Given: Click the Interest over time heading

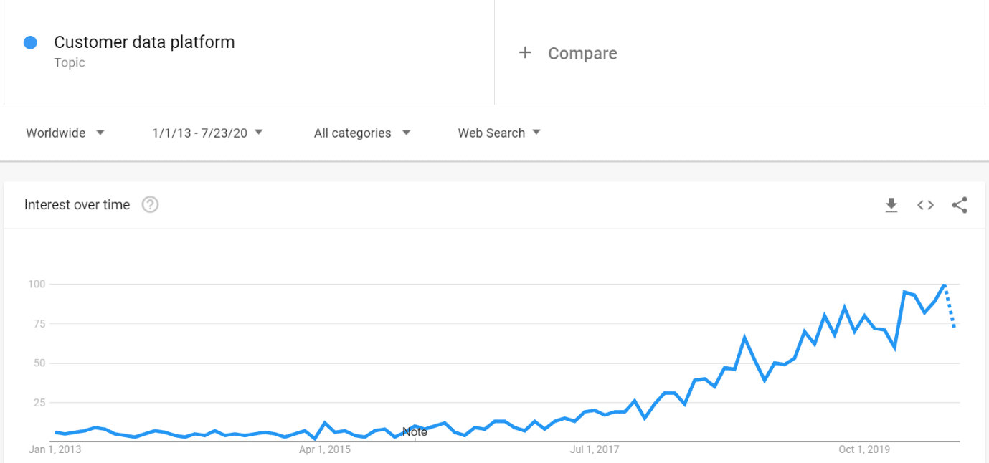Looking at the screenshot, I should point(77,204).
